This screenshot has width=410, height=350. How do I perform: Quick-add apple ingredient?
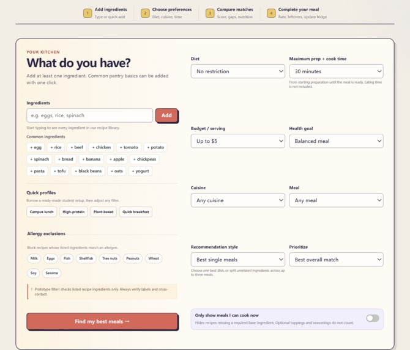pos(117,159)
